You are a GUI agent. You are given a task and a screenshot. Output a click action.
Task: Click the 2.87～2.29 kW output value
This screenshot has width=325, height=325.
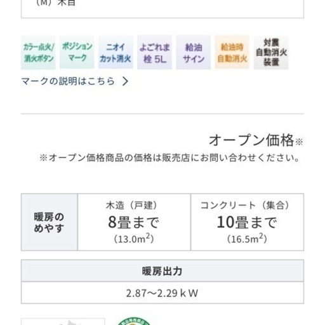click(x=162, y=293)
